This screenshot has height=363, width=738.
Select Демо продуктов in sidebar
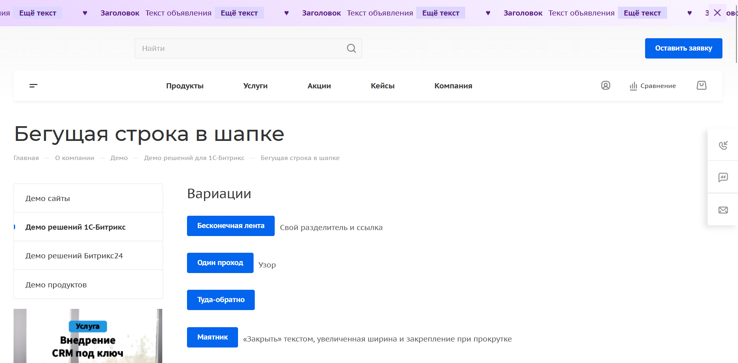pos(88,285)
